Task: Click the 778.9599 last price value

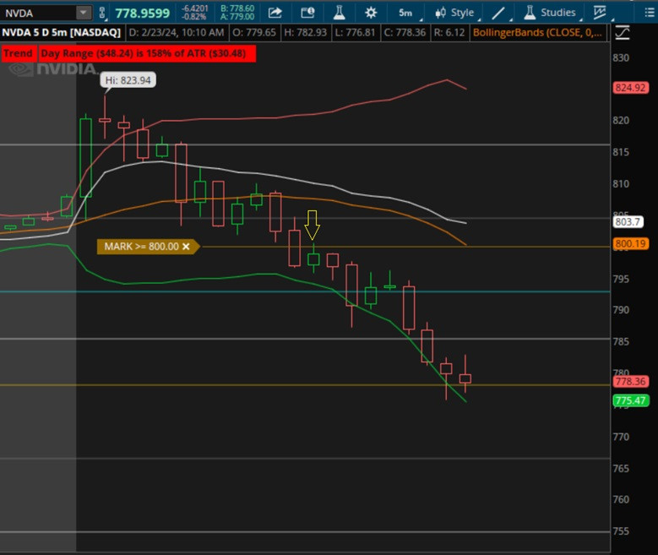Action: coord(142,14)
